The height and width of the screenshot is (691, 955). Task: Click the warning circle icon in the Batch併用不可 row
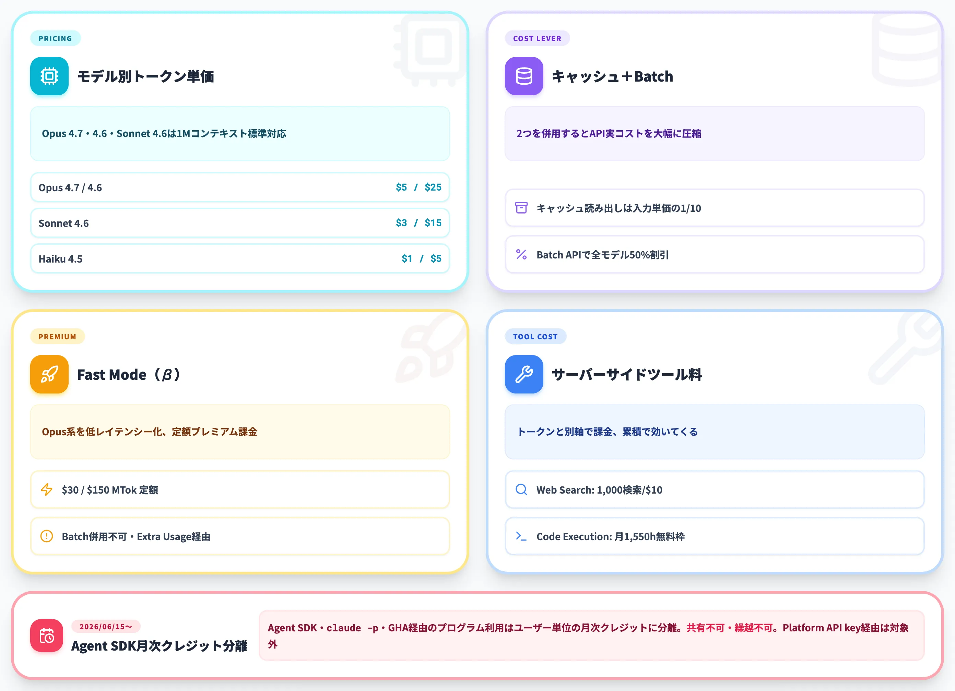(x=47, y=536)
